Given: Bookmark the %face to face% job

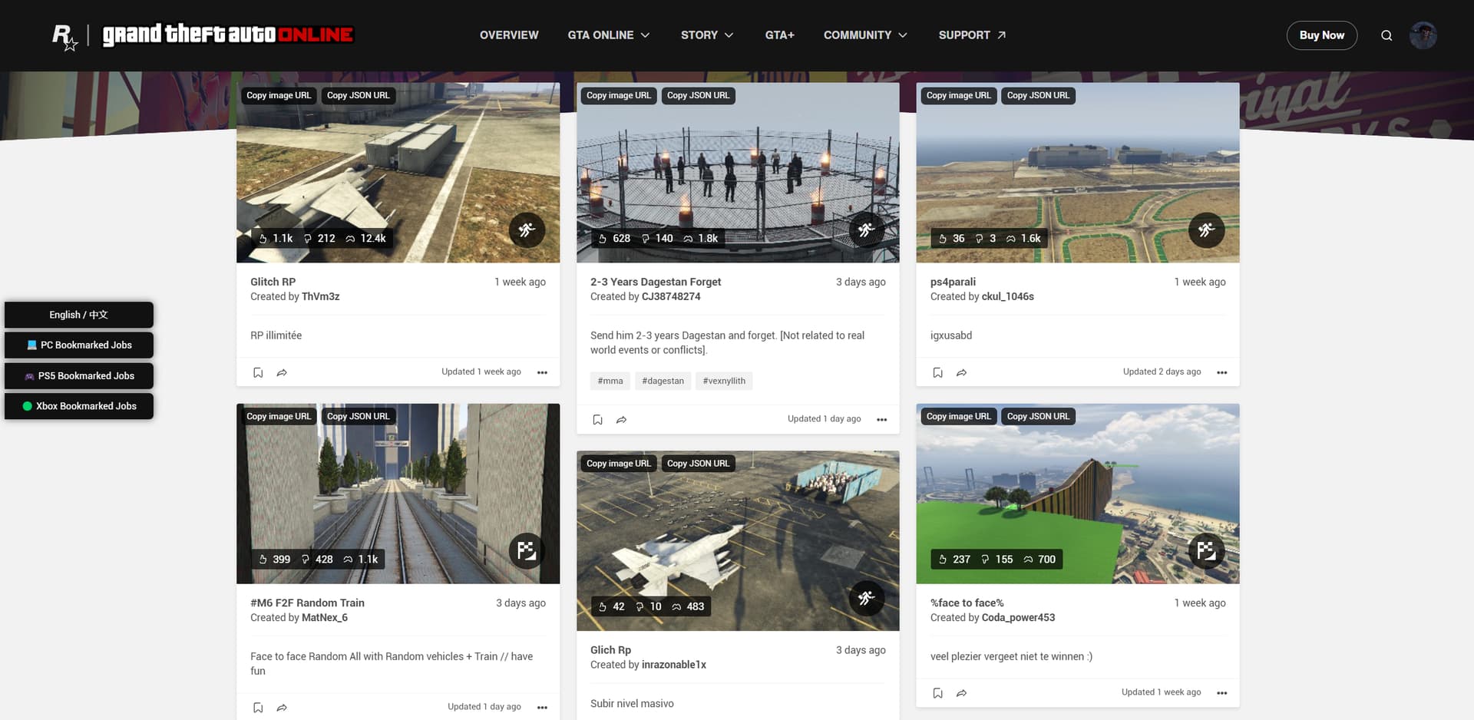Looking at the screenshot, I should (937, 693).
